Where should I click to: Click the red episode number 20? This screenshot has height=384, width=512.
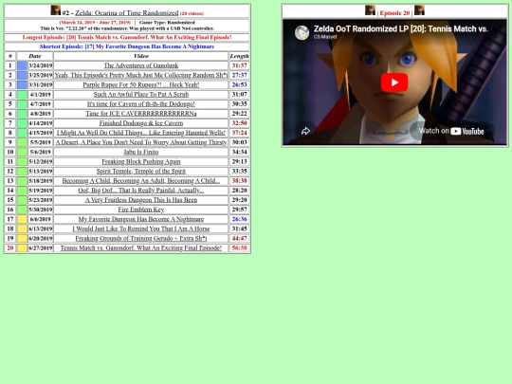[10, 247]
